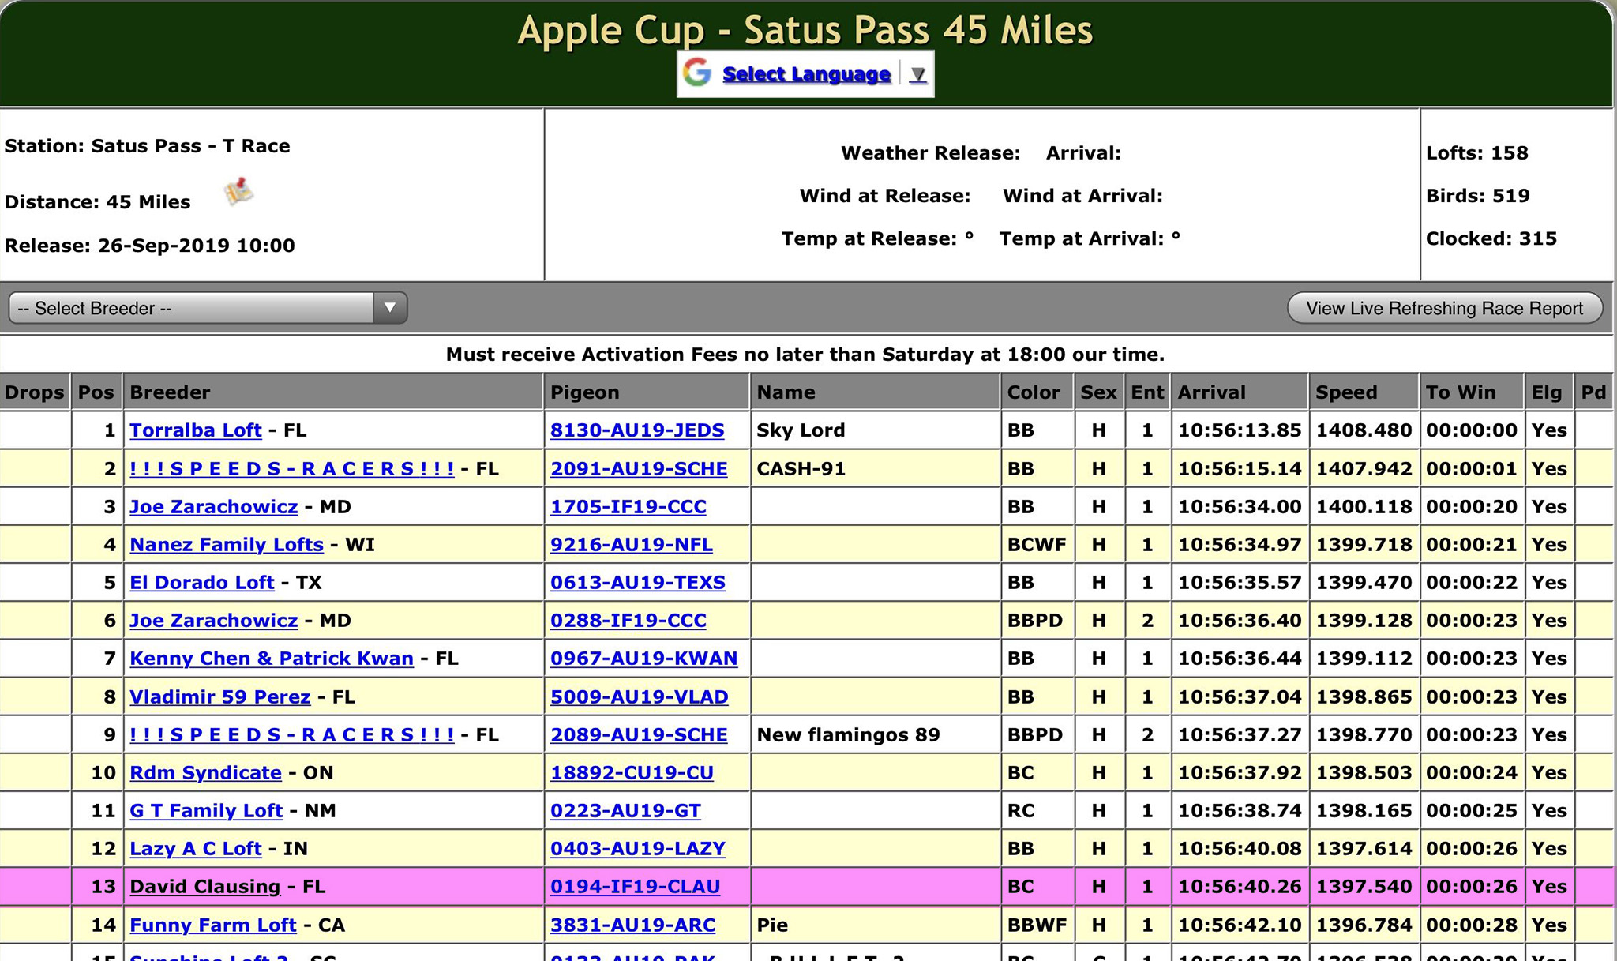Viewport: 1617px width, 961px height.
Task: Open pigeon 0194-IF19-CLAU link
Action: [x=635, y=887]
